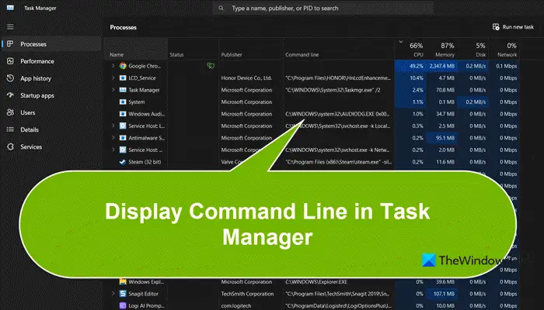
Task: Sort by the Memory column header
Action: (x=441, y=49)
